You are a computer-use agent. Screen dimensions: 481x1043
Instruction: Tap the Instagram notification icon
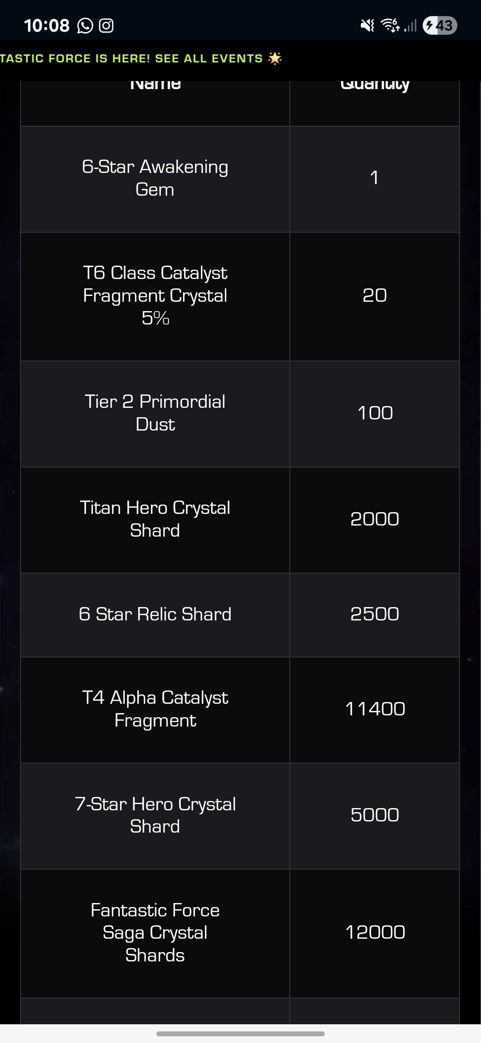pos(106,25)
